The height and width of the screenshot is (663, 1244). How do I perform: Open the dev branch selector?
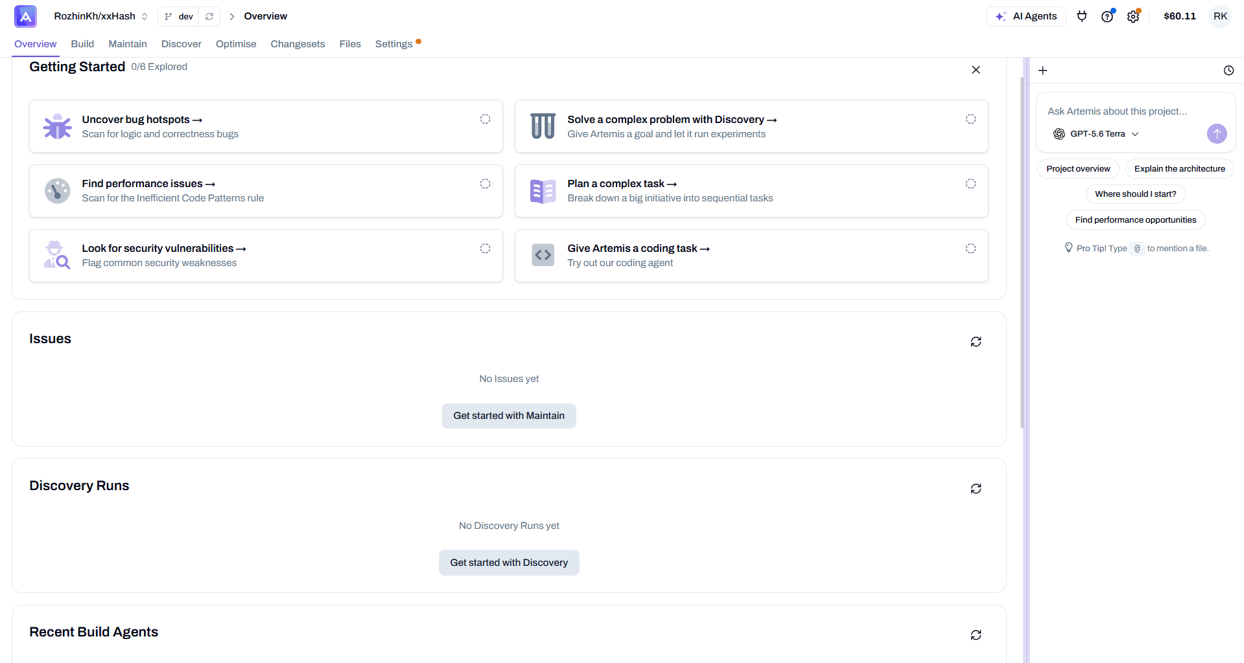(x=179, y=16)
